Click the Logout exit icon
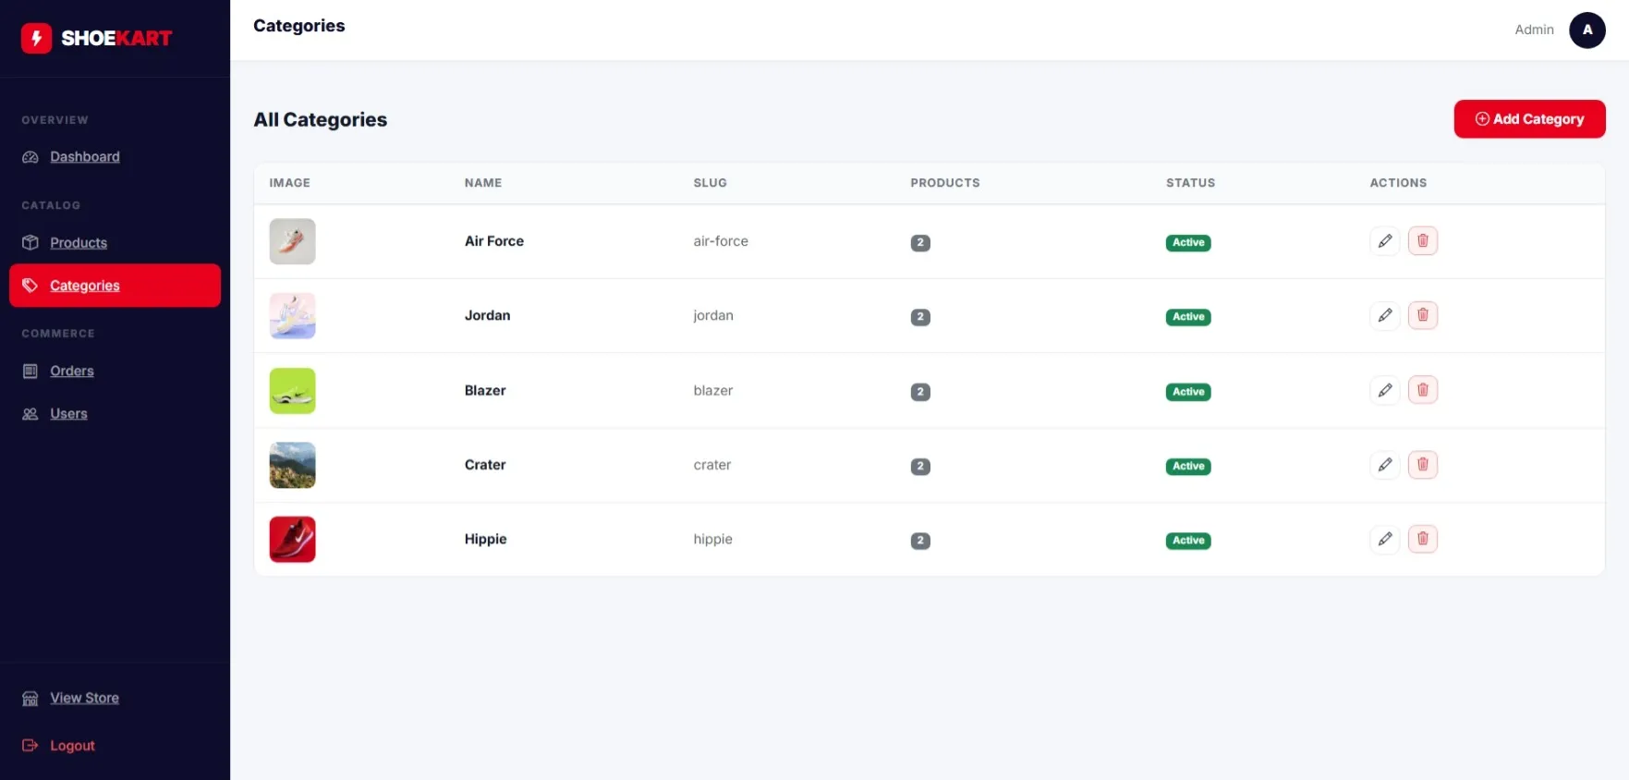 click(30, 745)
